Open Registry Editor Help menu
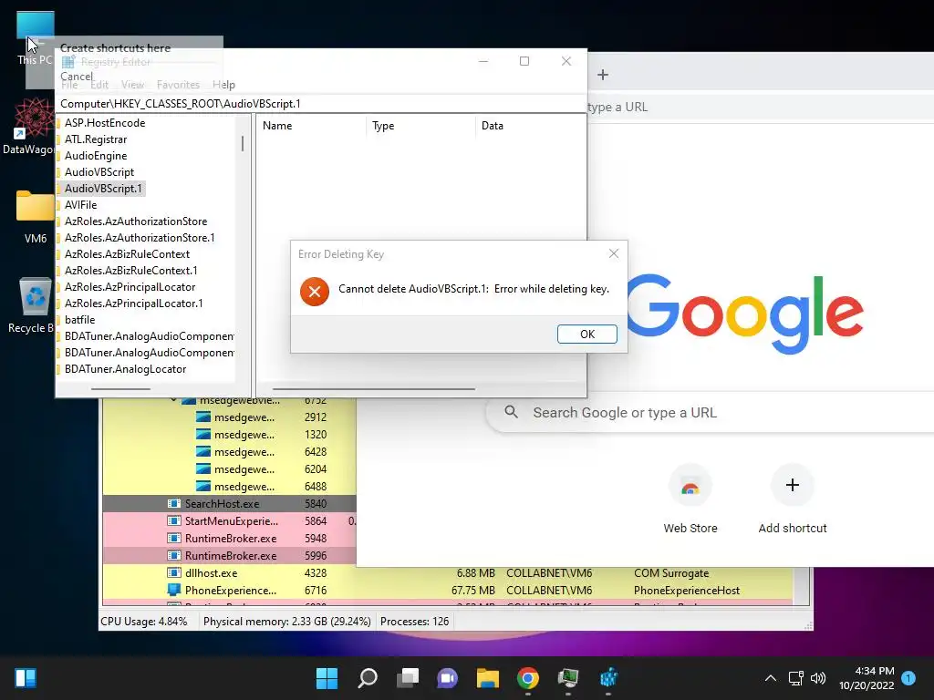The height and width of the screenshot is (700, 934). point(224,85)
